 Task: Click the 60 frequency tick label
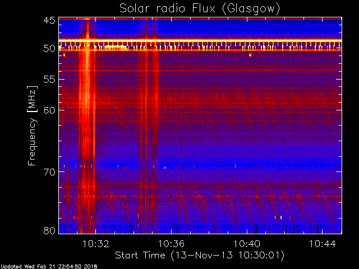click(x=49, y=110)
